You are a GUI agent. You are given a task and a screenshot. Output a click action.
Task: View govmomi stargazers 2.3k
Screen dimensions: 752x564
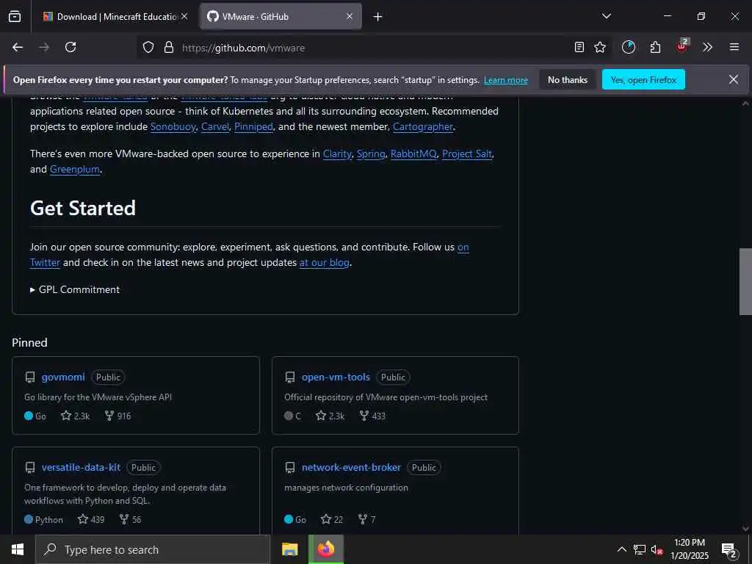(x=76, y=416)
